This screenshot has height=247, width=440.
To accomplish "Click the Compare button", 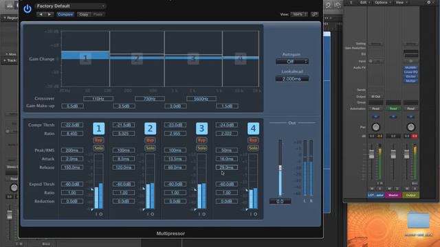I will pos(65,14).
